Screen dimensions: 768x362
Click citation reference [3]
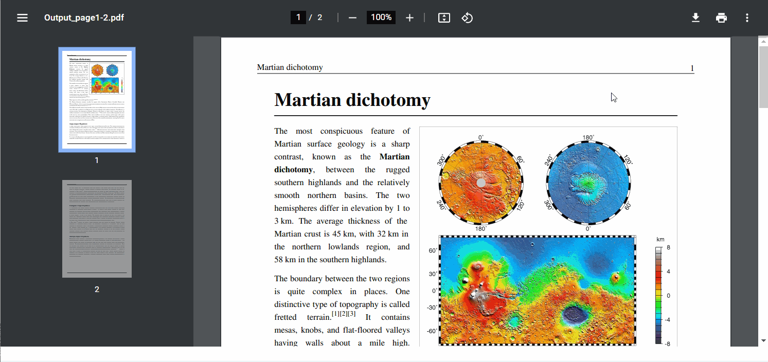[352, 314]
